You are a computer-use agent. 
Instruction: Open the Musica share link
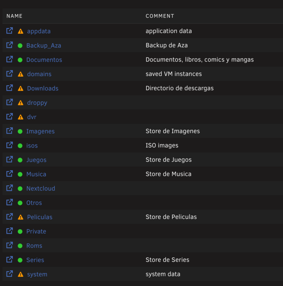36,174
